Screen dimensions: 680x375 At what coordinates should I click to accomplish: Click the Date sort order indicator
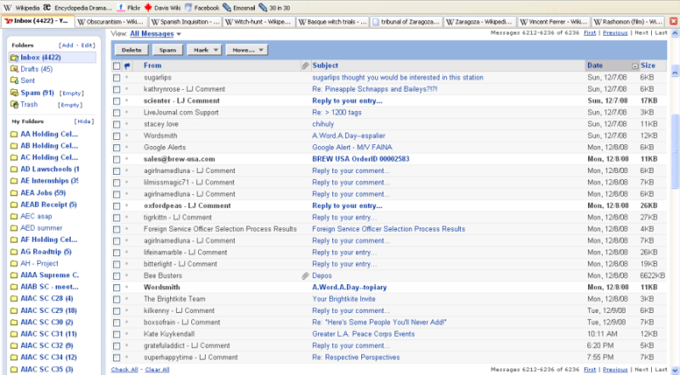click(x=635, y=66)
